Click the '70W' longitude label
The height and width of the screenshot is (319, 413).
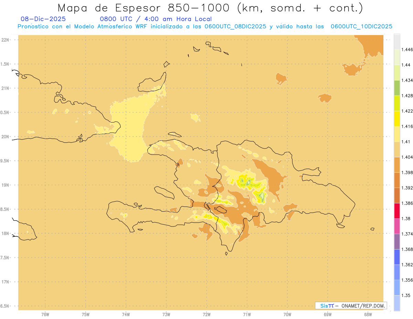pos(287,315)
